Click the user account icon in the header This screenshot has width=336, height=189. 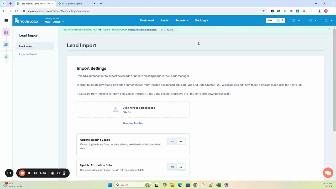pyautogui.click(x=327, y=20)
